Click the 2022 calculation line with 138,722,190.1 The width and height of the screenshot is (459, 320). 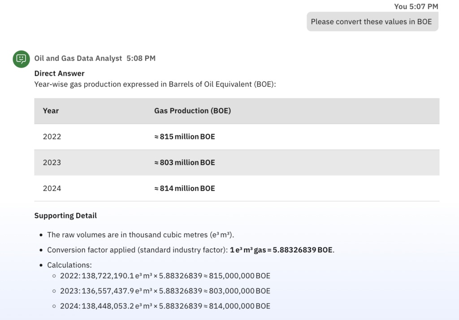coord(165,276)
